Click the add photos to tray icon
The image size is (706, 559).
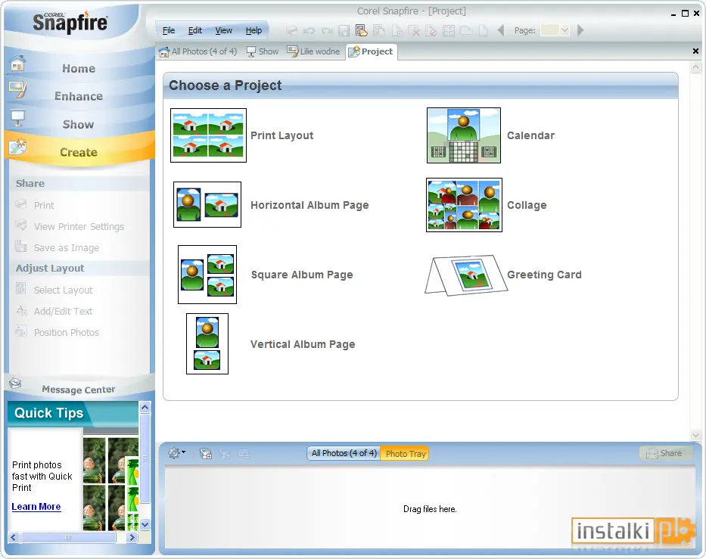[x=206, y=454]
